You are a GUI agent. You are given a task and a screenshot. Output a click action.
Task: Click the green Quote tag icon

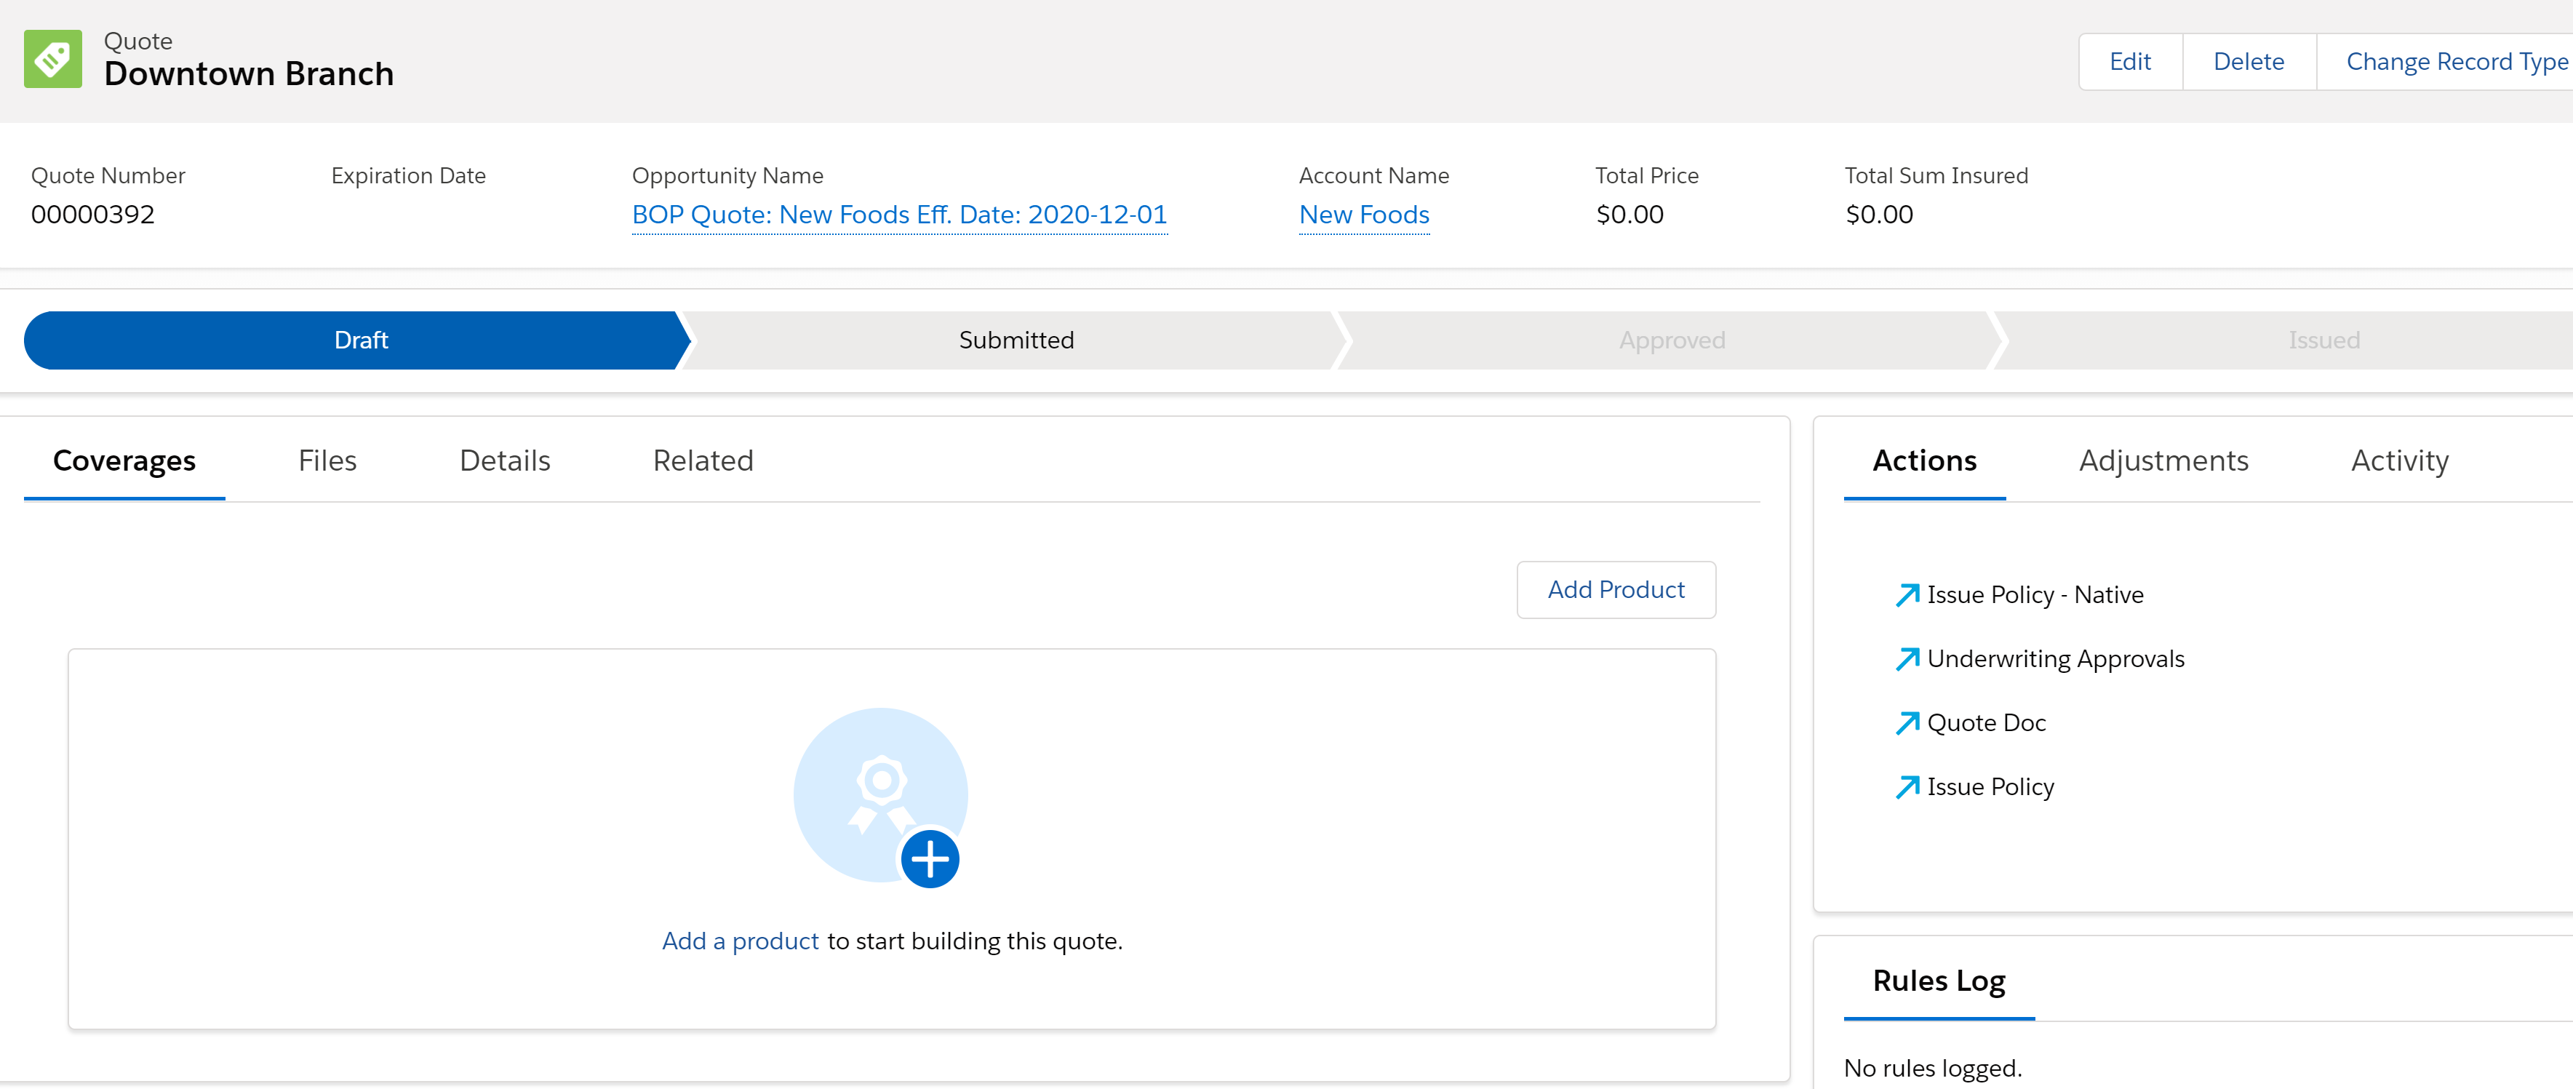coord(53,59)
